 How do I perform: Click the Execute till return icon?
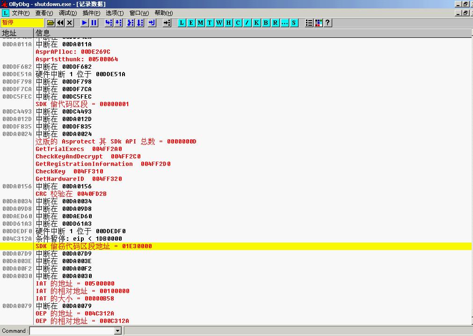[152, 23]
